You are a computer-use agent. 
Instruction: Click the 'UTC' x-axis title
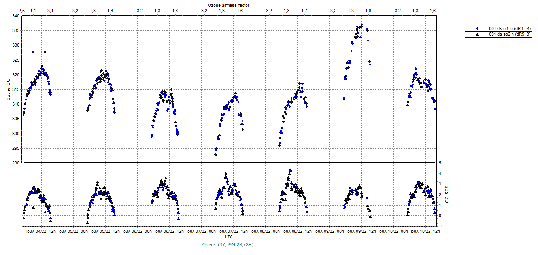[228, 236]
